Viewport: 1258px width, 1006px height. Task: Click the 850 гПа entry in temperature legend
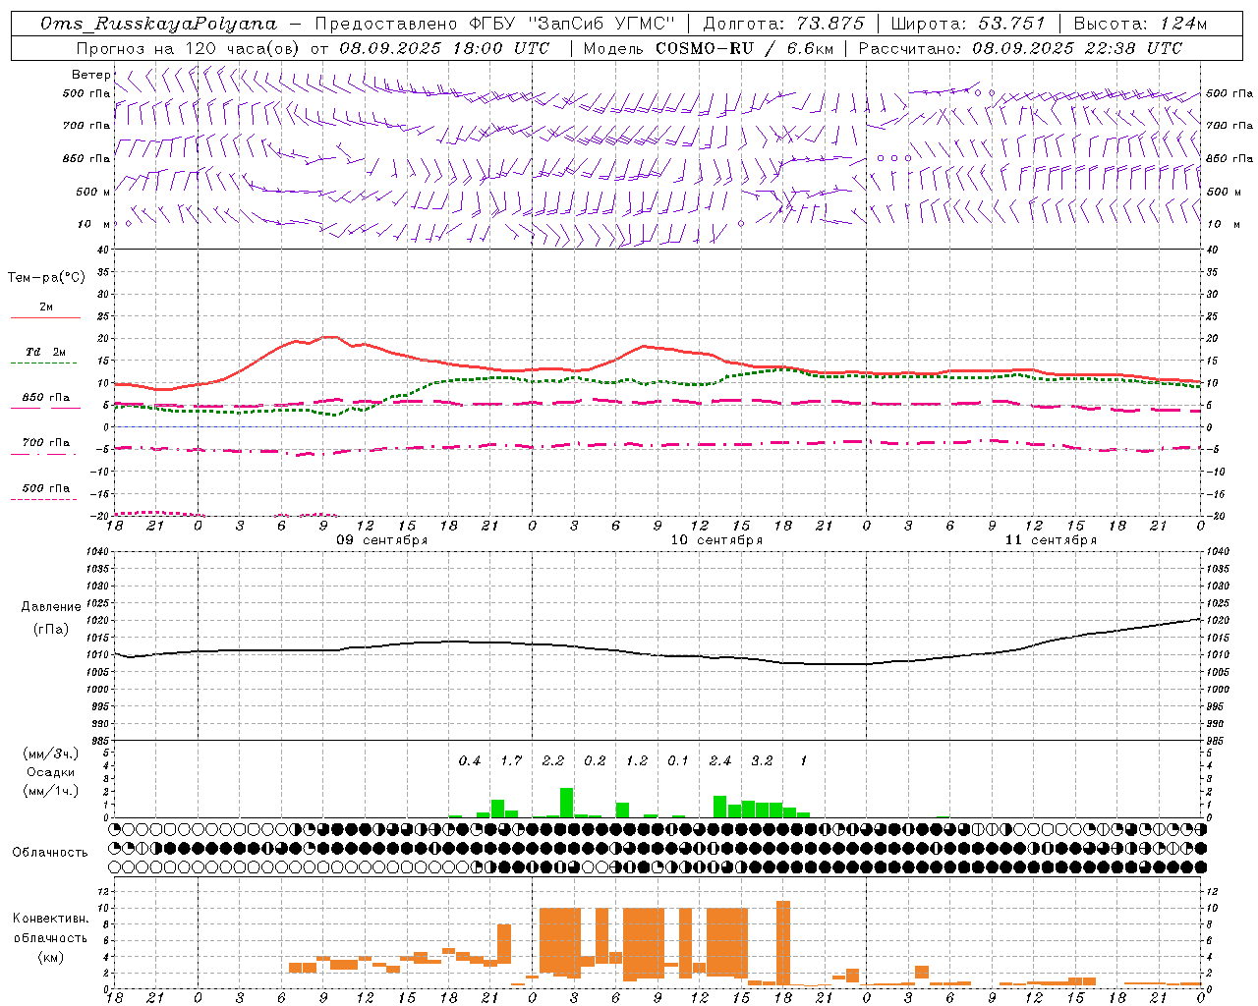pyautogui.click(x=45, y=398)
